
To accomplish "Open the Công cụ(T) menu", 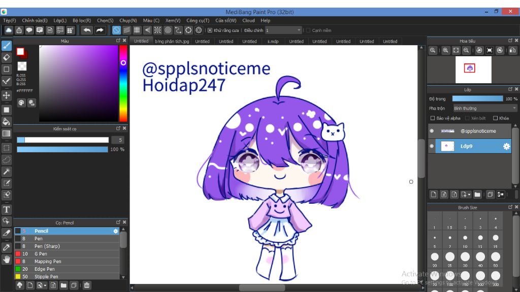I will click(198, 20).
